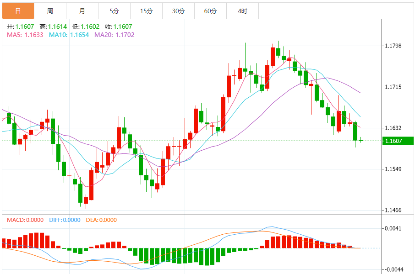Click the last candlestick on the chart
415x274 pixels.
tap(361, 141)
